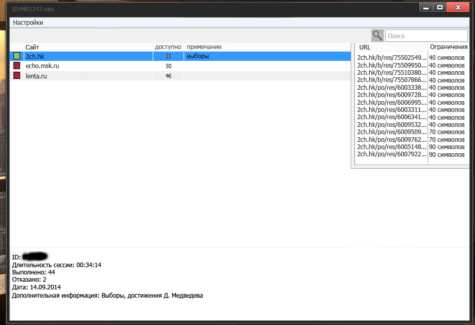
Task: Click the value 50 for echo.msk.ru
Action: [169, 66]
